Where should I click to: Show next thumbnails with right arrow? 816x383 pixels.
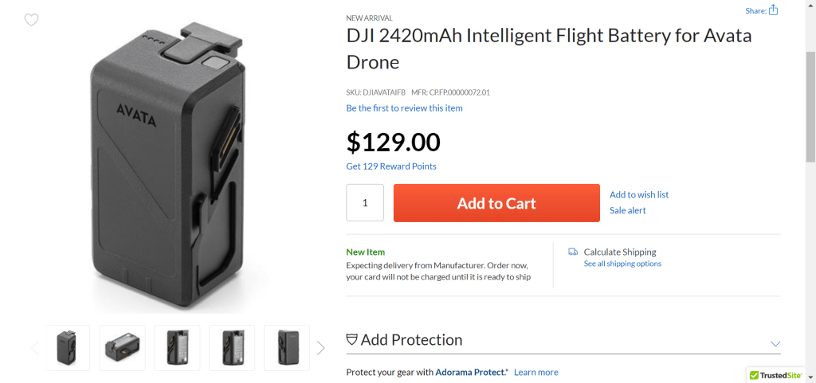click(321, 348)
